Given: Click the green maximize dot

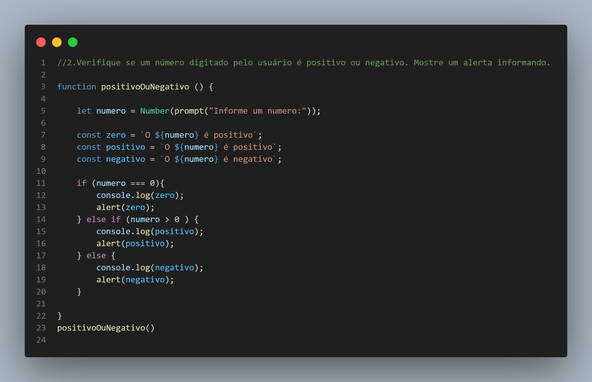Looking at the screenshot, I should coord(73,42).
